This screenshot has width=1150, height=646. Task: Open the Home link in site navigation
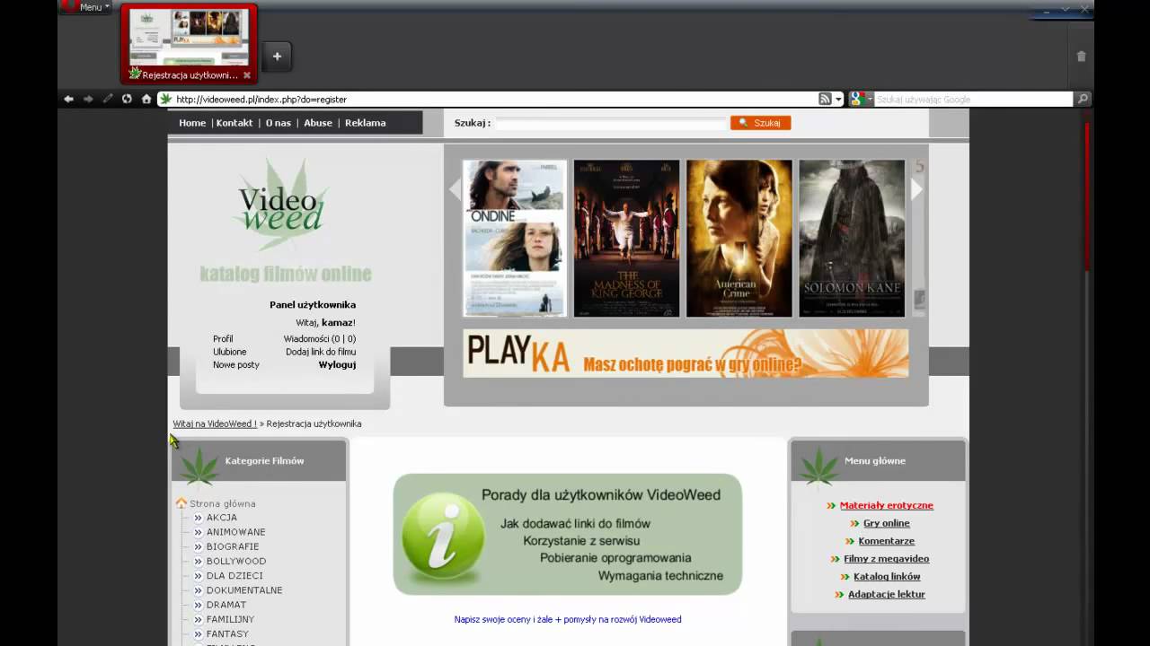tap(192, 123)
